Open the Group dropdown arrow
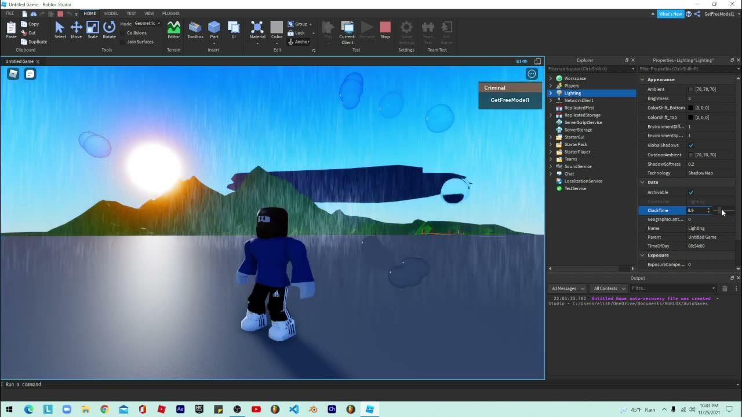This screenshot has width=742, height=417. (311, 24)
